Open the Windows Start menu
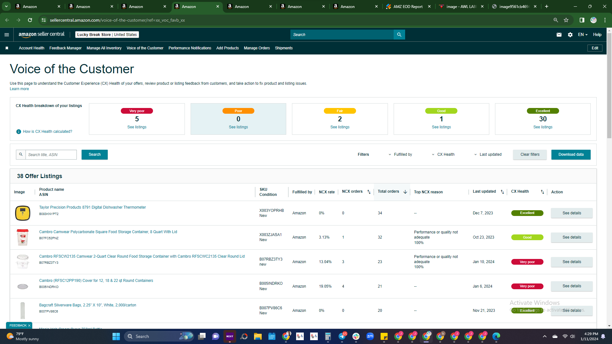612x344 pixels. (116, 336)
